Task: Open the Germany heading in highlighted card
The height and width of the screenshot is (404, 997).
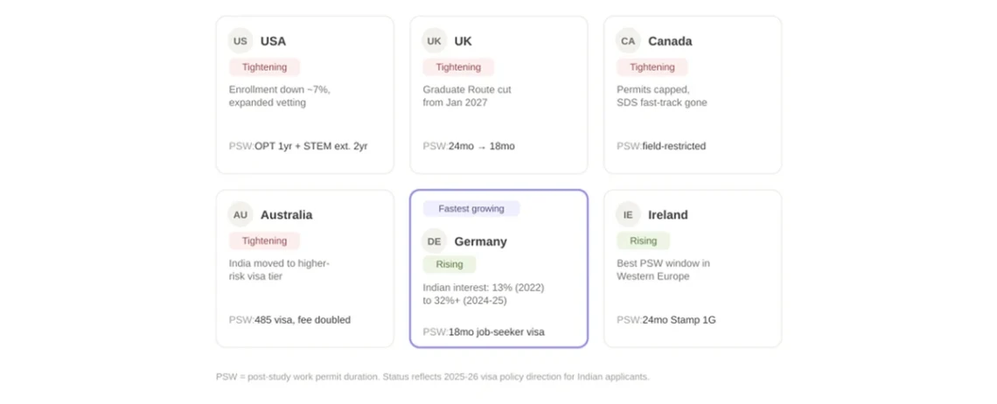Action: (x=481, y=241)
